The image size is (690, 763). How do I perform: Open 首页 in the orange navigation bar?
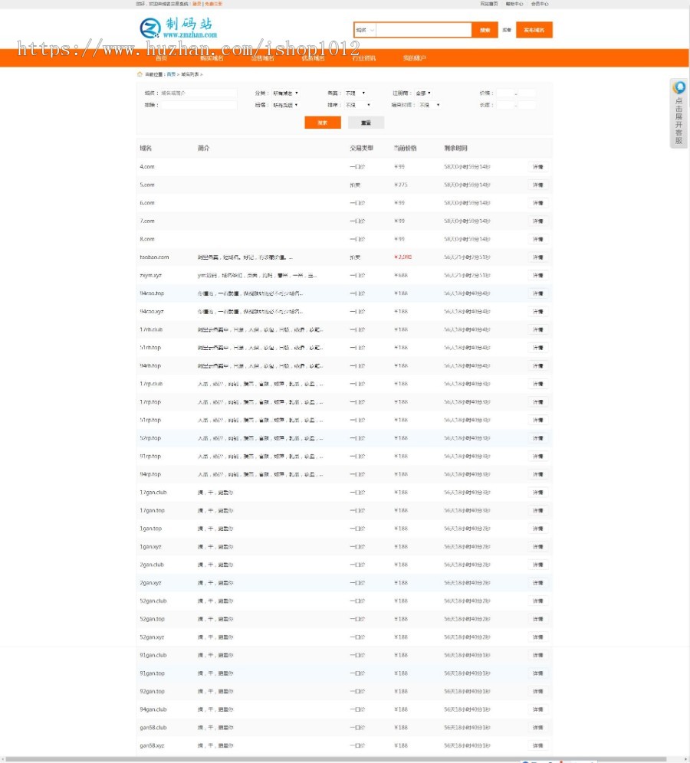(161, 58)
